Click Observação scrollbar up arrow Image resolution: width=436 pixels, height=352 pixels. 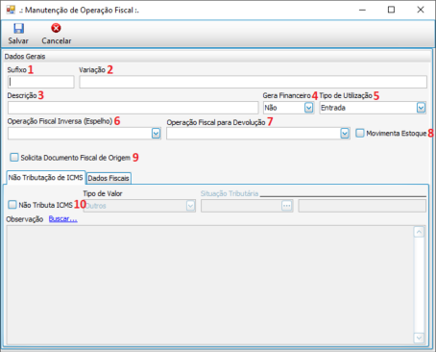(x=419, y=232)
